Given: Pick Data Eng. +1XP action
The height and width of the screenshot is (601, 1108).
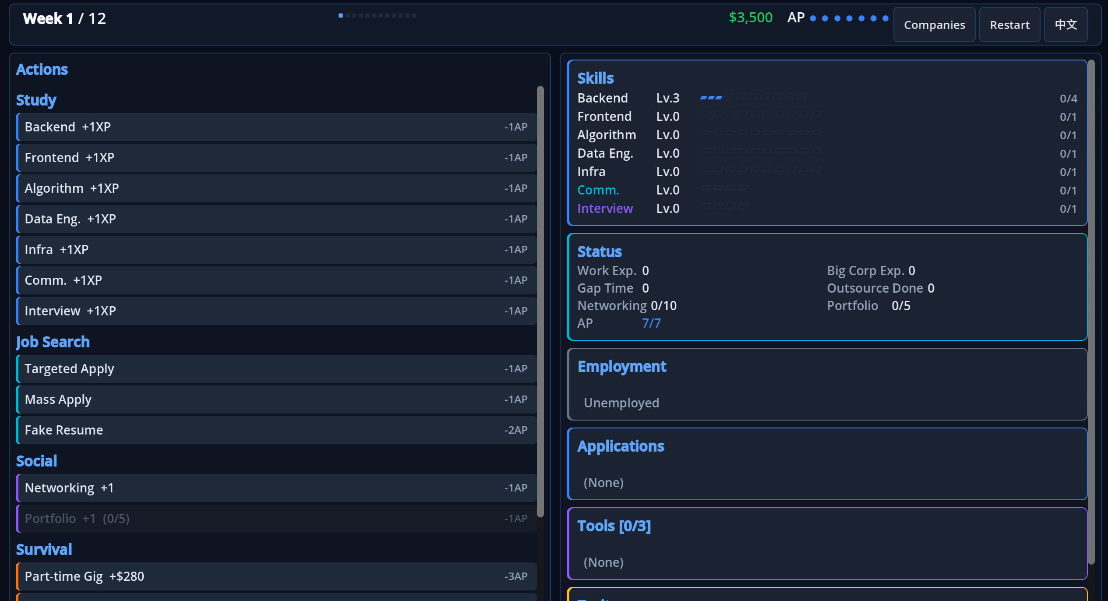Looking at the screenshot, I should pos(276,219).
